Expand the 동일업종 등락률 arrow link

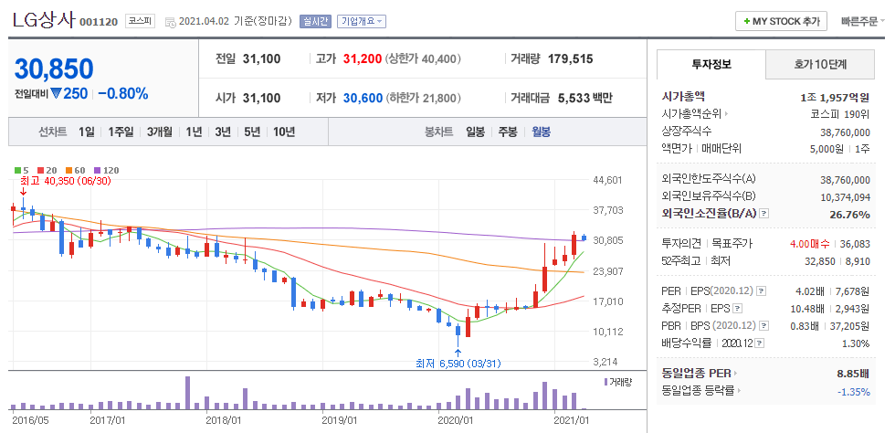click(x=739, y=391)
